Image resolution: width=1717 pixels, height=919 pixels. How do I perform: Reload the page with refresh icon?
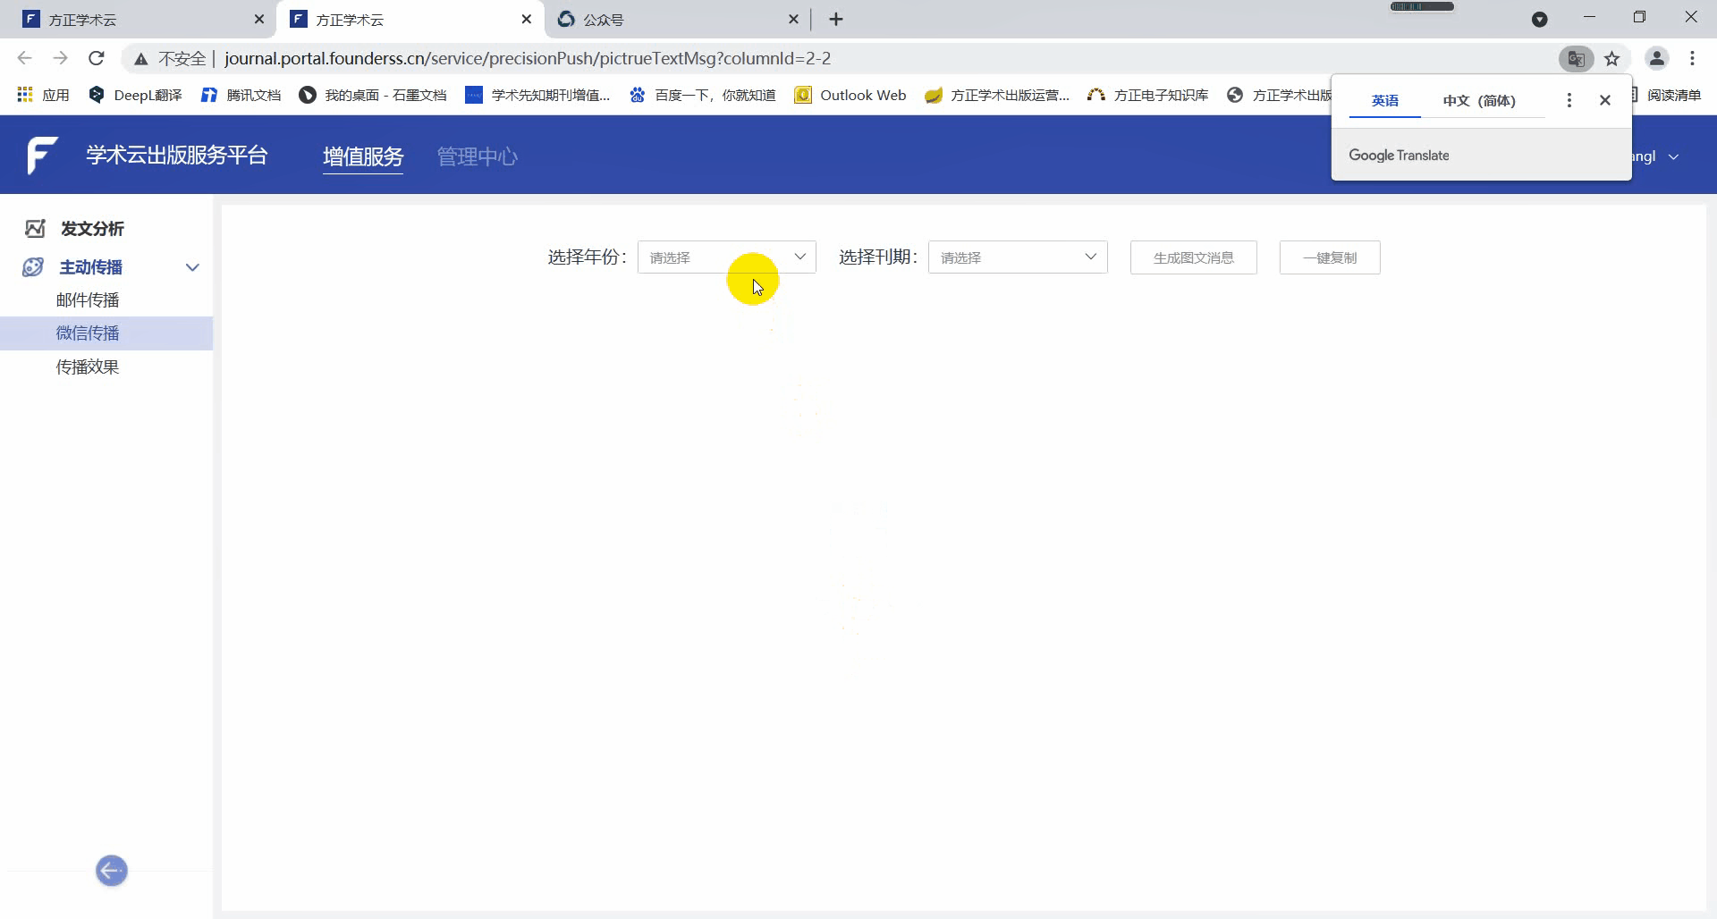coord(96,58)
